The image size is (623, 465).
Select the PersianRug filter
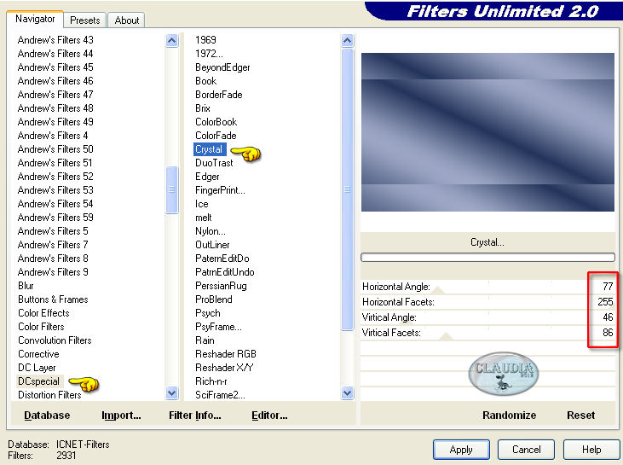point(221,286)
